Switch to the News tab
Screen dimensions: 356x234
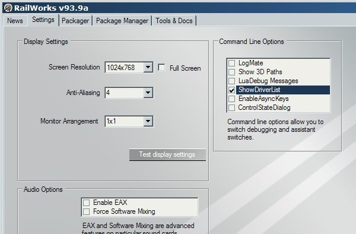pyautogui.click(x=15, y=21)
